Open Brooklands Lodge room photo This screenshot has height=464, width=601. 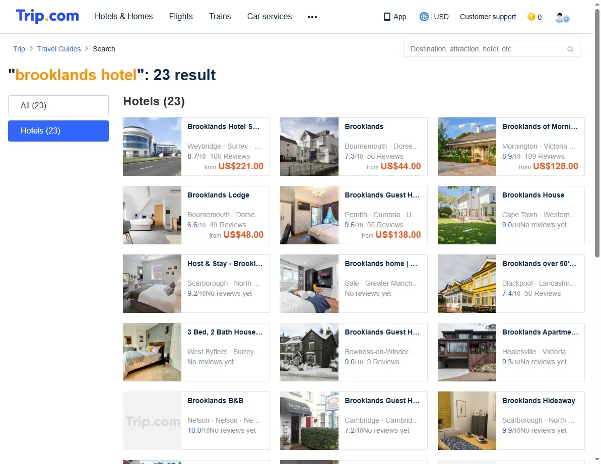pyautogui.click(x=152, y=215)
